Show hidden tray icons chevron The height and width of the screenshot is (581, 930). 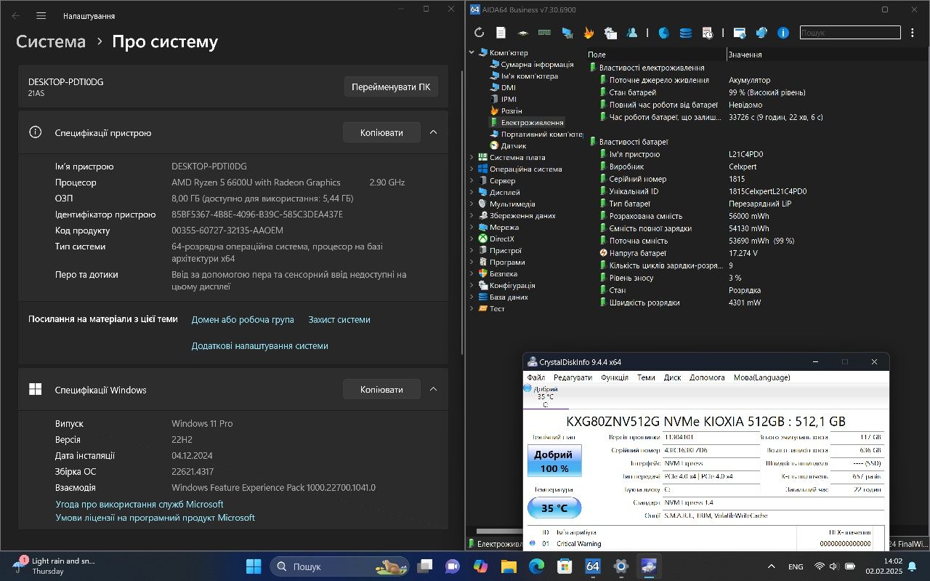point(771,566)
